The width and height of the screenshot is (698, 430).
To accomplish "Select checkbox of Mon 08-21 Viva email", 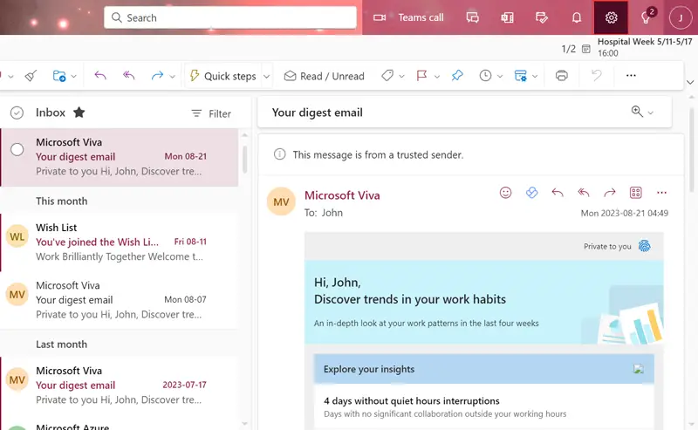I will coord(17,149).
